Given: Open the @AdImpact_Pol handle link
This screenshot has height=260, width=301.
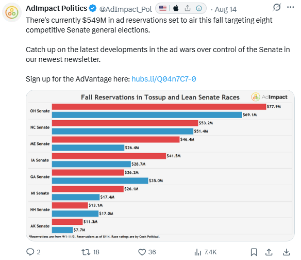Looking at the screenshot, I should click(x=126, y=9).
